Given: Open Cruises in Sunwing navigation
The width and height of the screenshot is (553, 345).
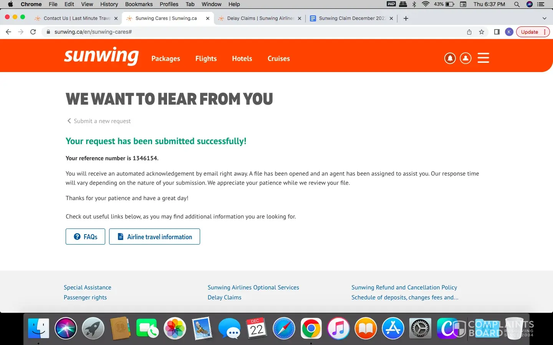Looking at the screenshot, I should coord(279,59).
